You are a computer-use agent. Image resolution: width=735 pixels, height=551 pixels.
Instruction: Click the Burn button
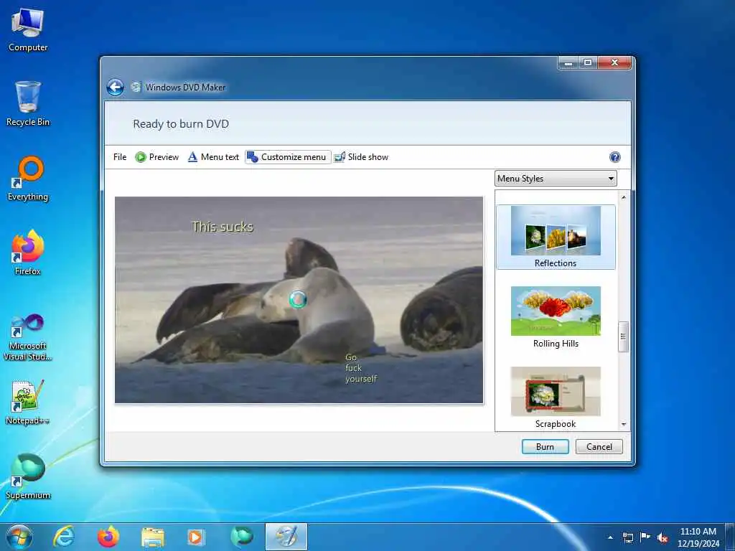coord(546,446)
